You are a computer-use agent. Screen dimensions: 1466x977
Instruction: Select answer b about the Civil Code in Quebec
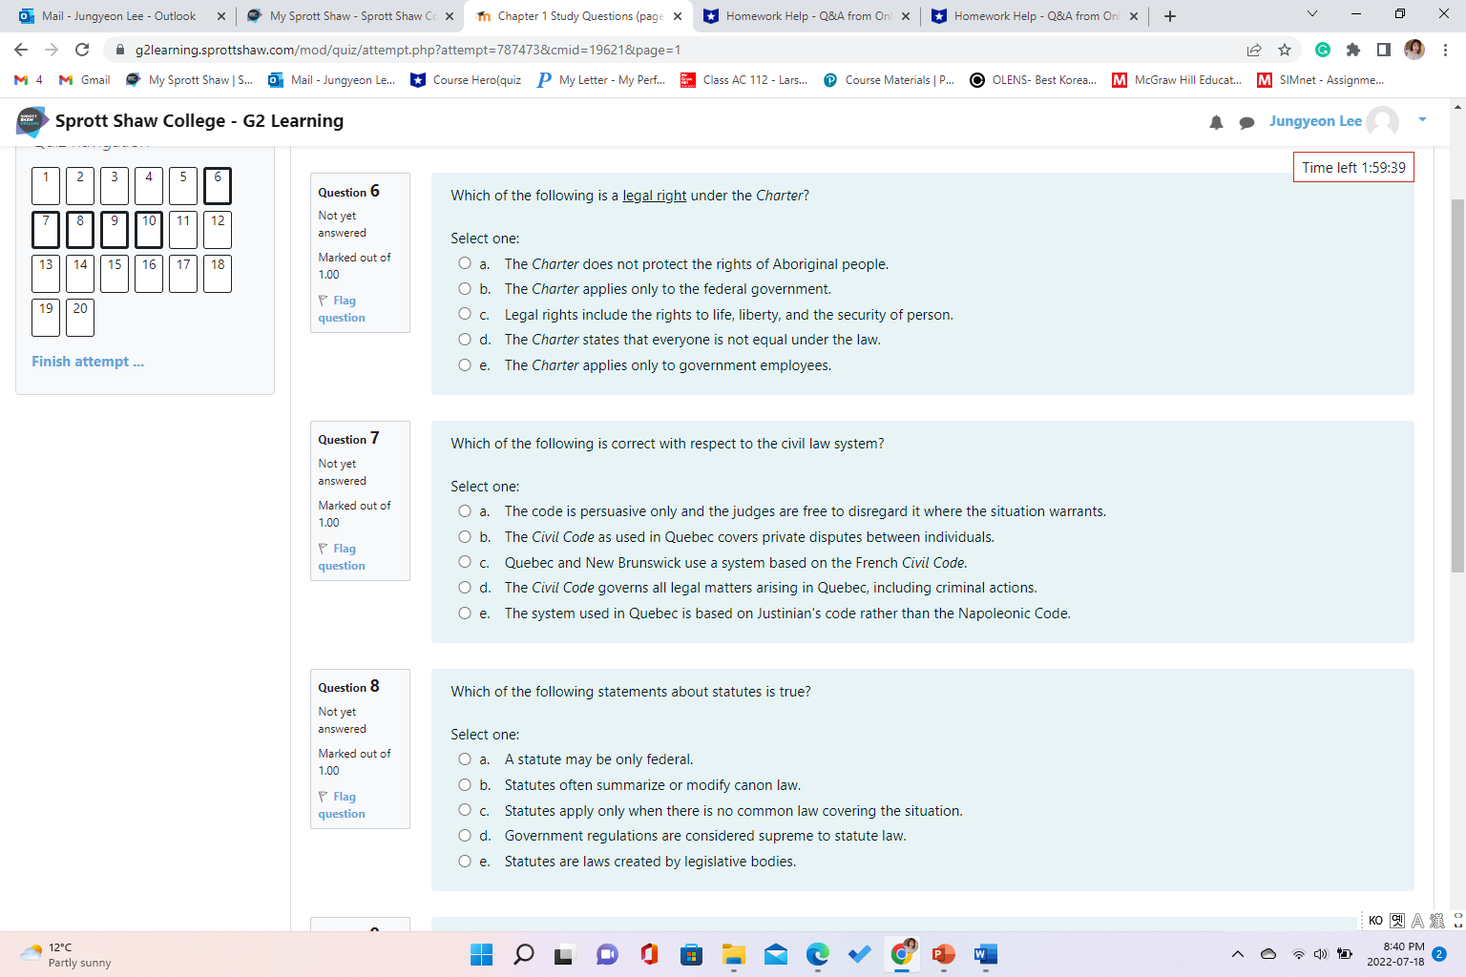[x=465, y=536]
